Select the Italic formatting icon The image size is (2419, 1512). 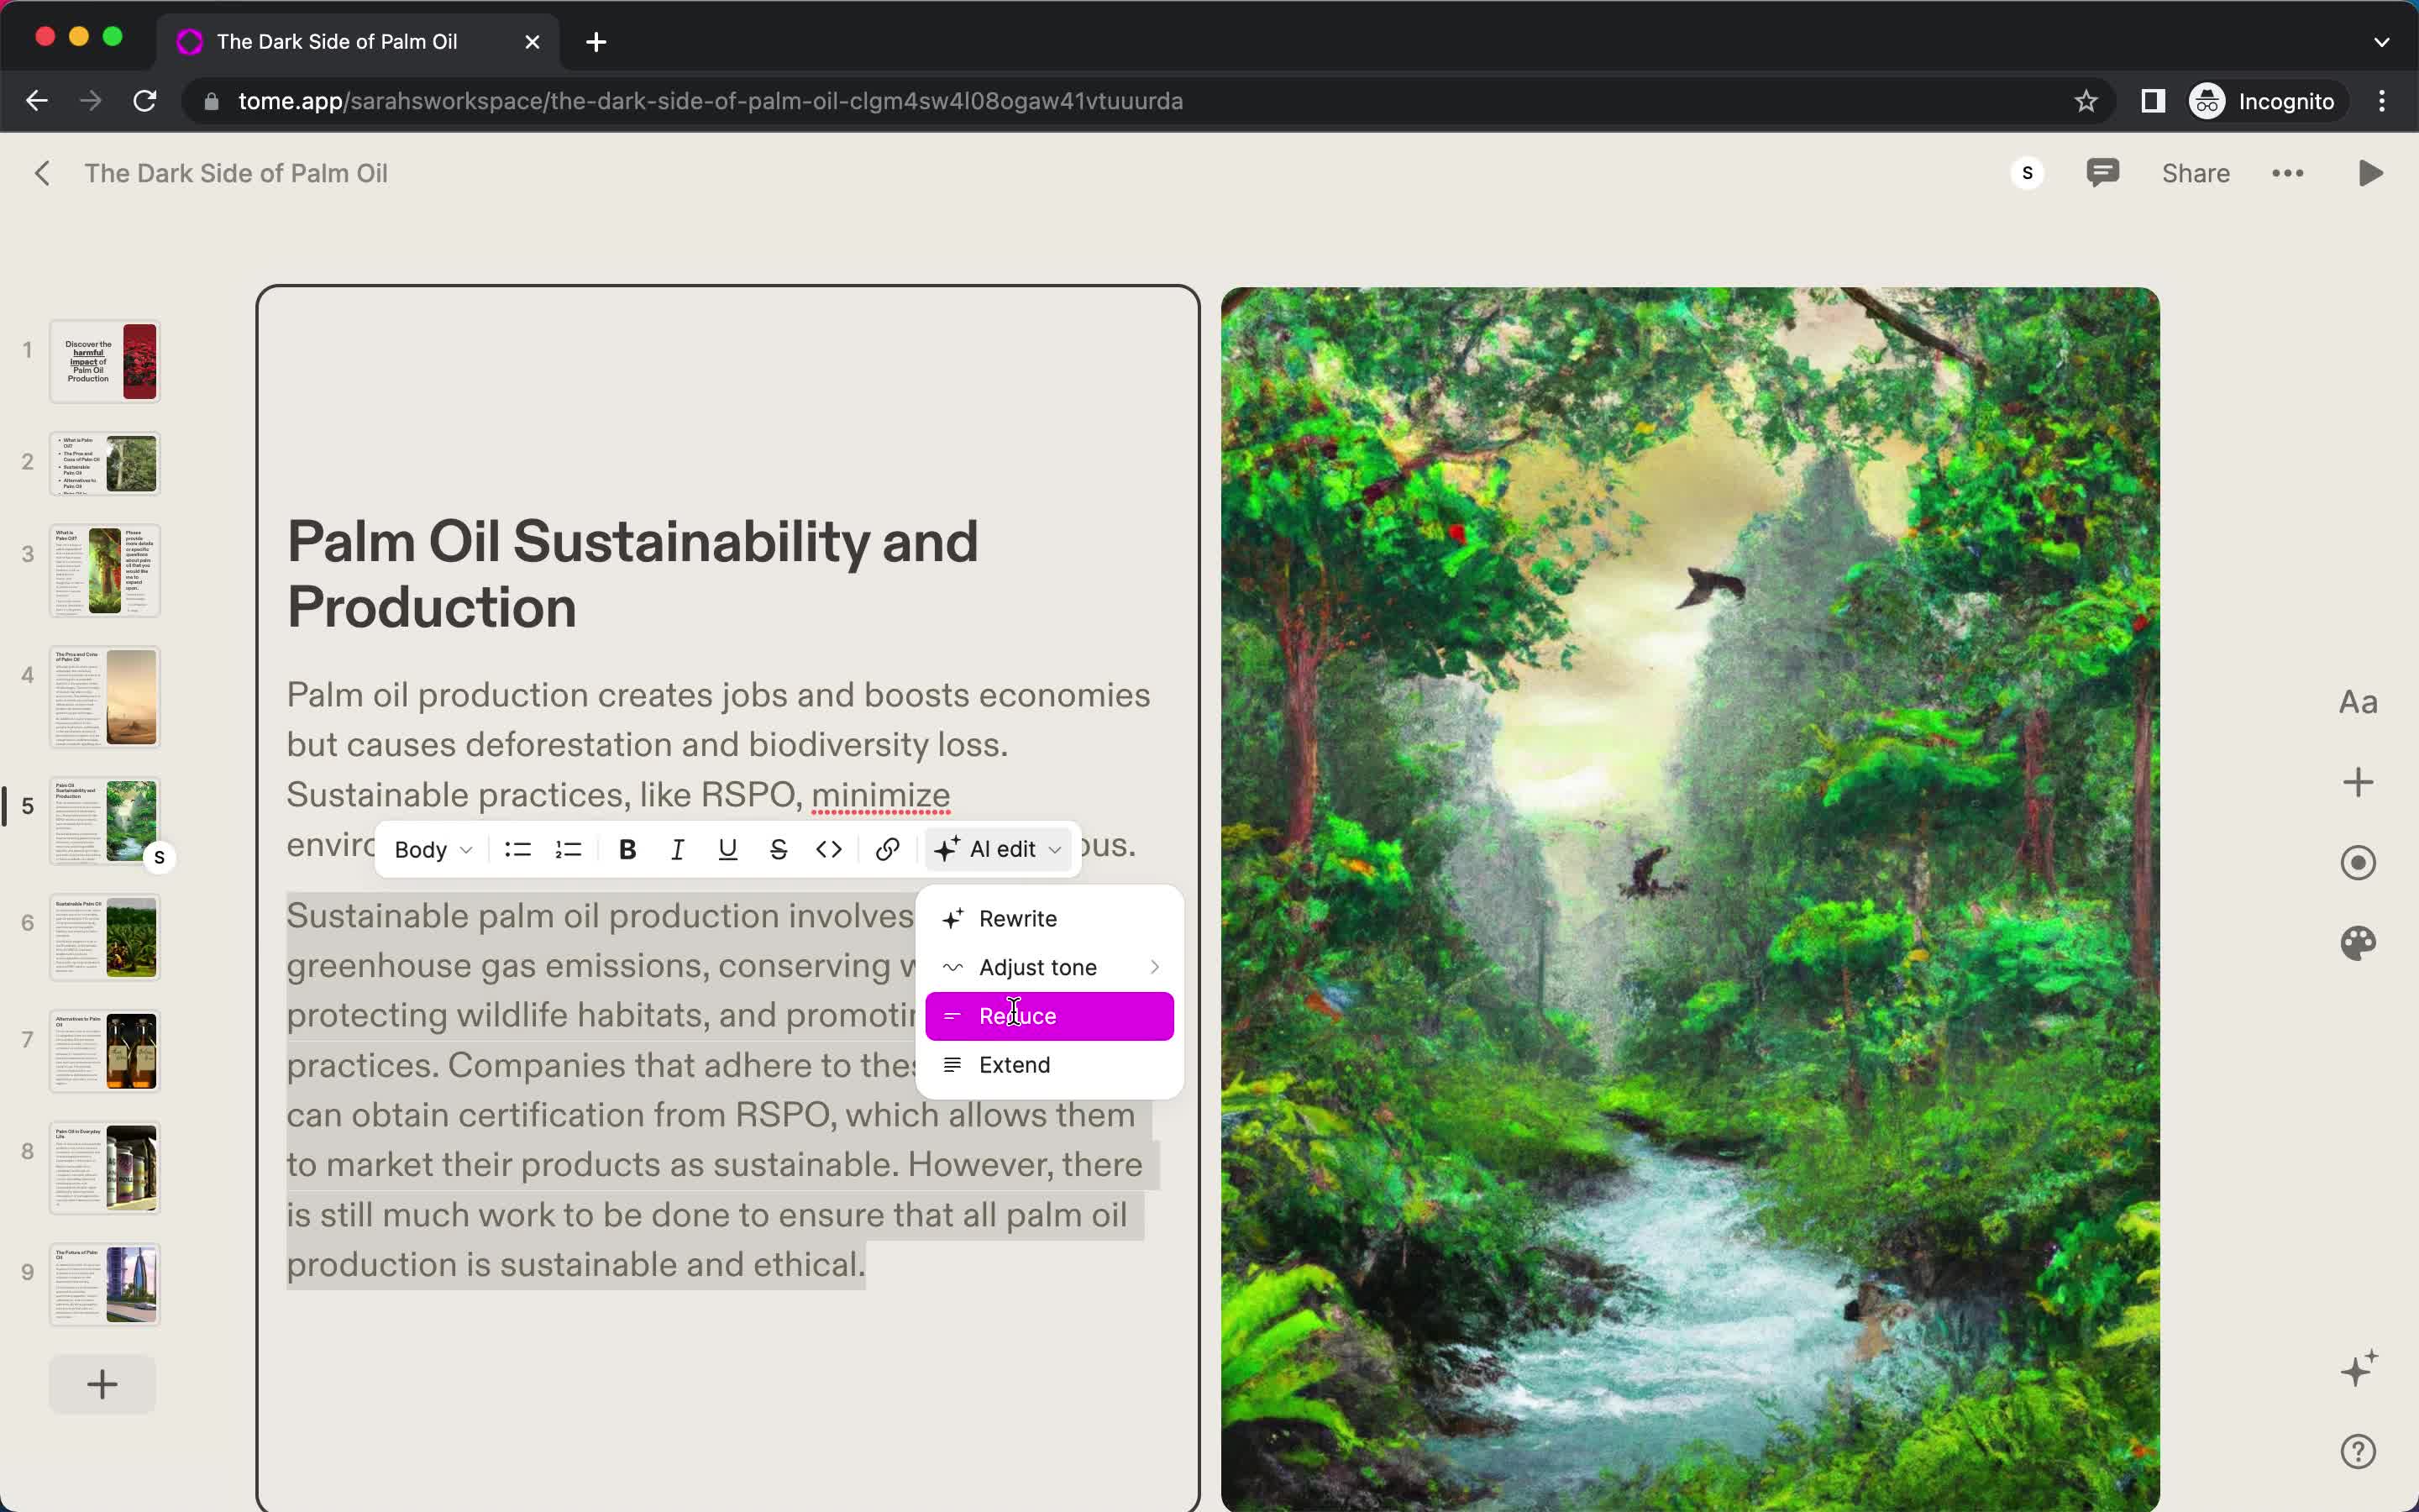coord(678,848)
